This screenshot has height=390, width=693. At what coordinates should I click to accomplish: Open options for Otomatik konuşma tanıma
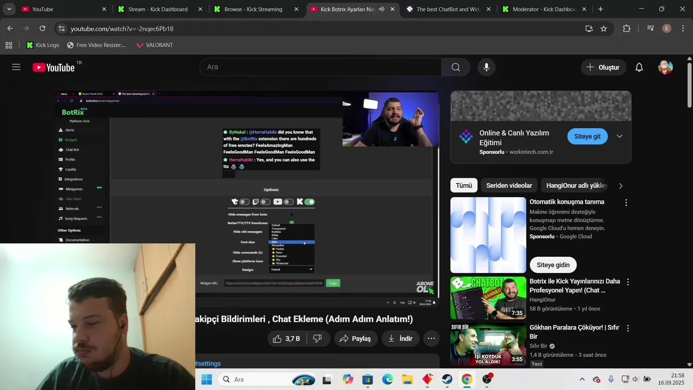tap(626, 203)
